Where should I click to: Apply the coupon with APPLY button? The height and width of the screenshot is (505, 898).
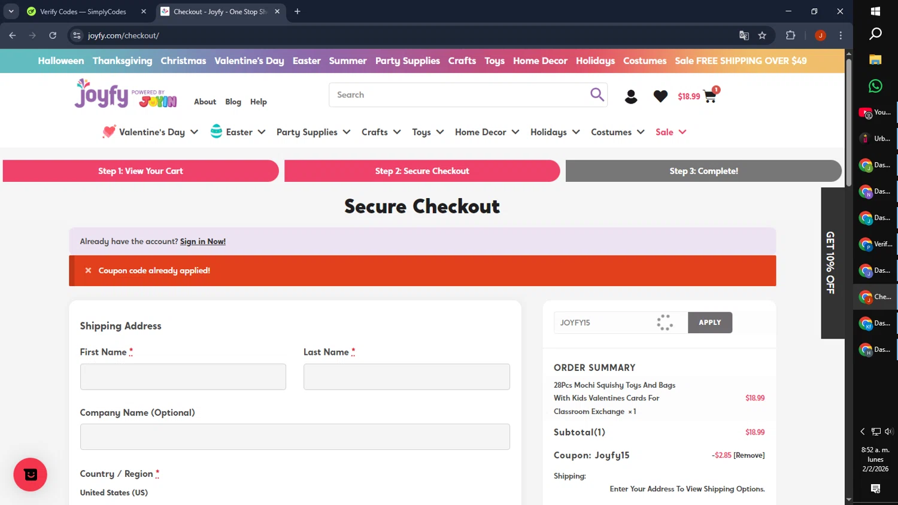pyautogui.click(x=710, y=323)
